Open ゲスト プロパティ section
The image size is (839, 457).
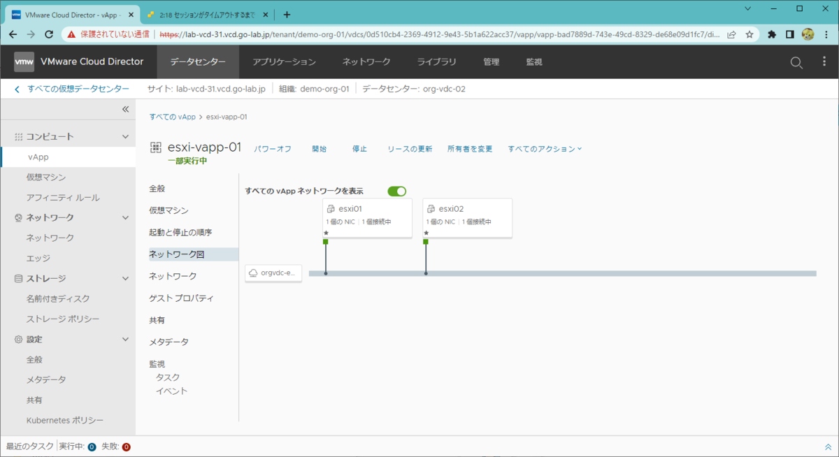point(181,298)
